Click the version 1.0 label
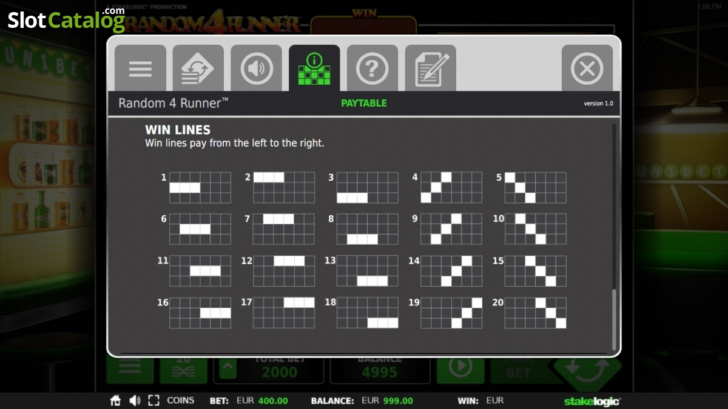Viewport: 728px width, 409px height. 598,104
